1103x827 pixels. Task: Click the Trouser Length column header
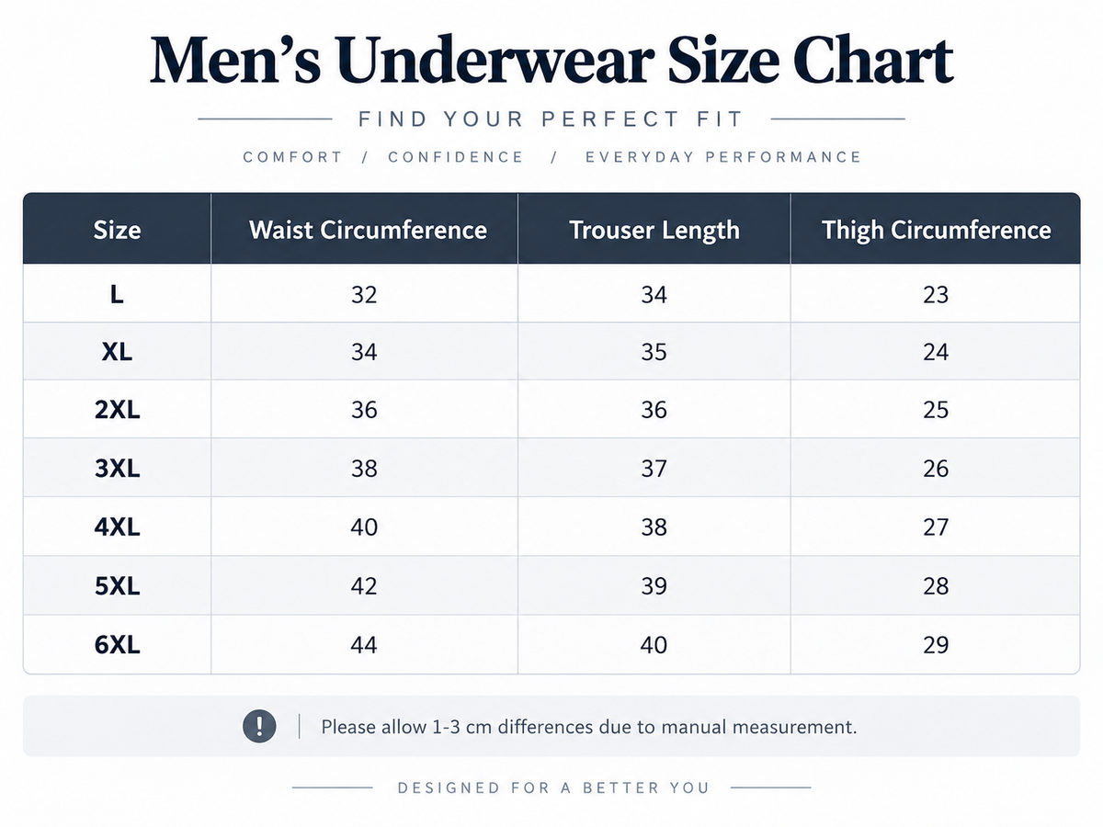[654, 230]
